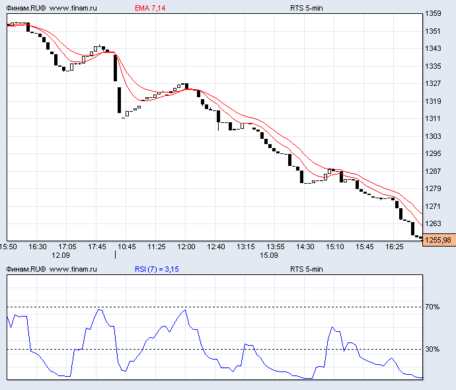Click the 15.09 date label
The width and height of the screenshot is (456, 390).
pyautogui.click(x=269, y=255)
